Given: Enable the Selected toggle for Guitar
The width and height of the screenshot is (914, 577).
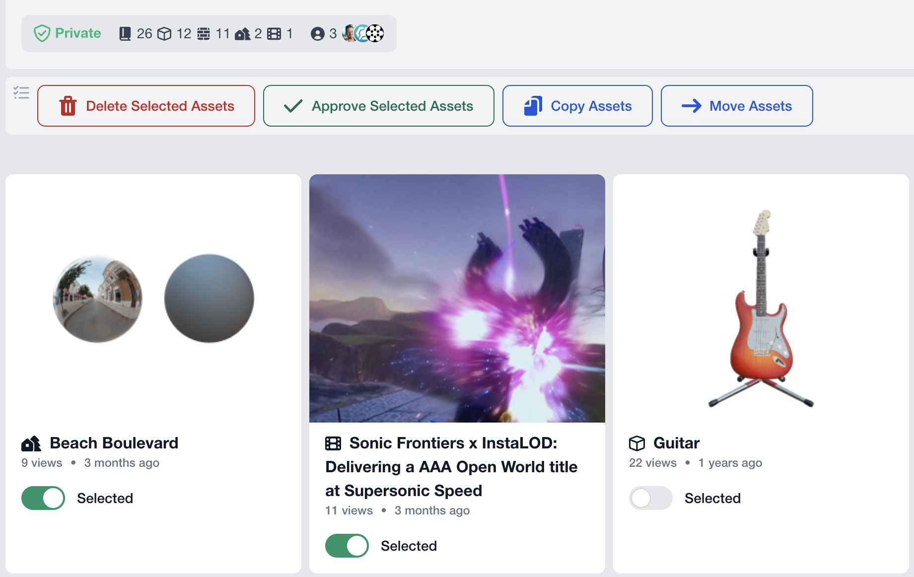Looking at the screenshot, I should (651, 498).
